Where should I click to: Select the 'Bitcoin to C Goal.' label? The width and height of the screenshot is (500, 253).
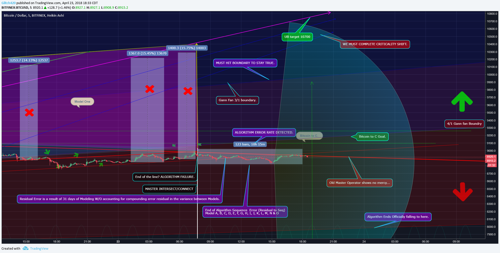coord(372,136)
